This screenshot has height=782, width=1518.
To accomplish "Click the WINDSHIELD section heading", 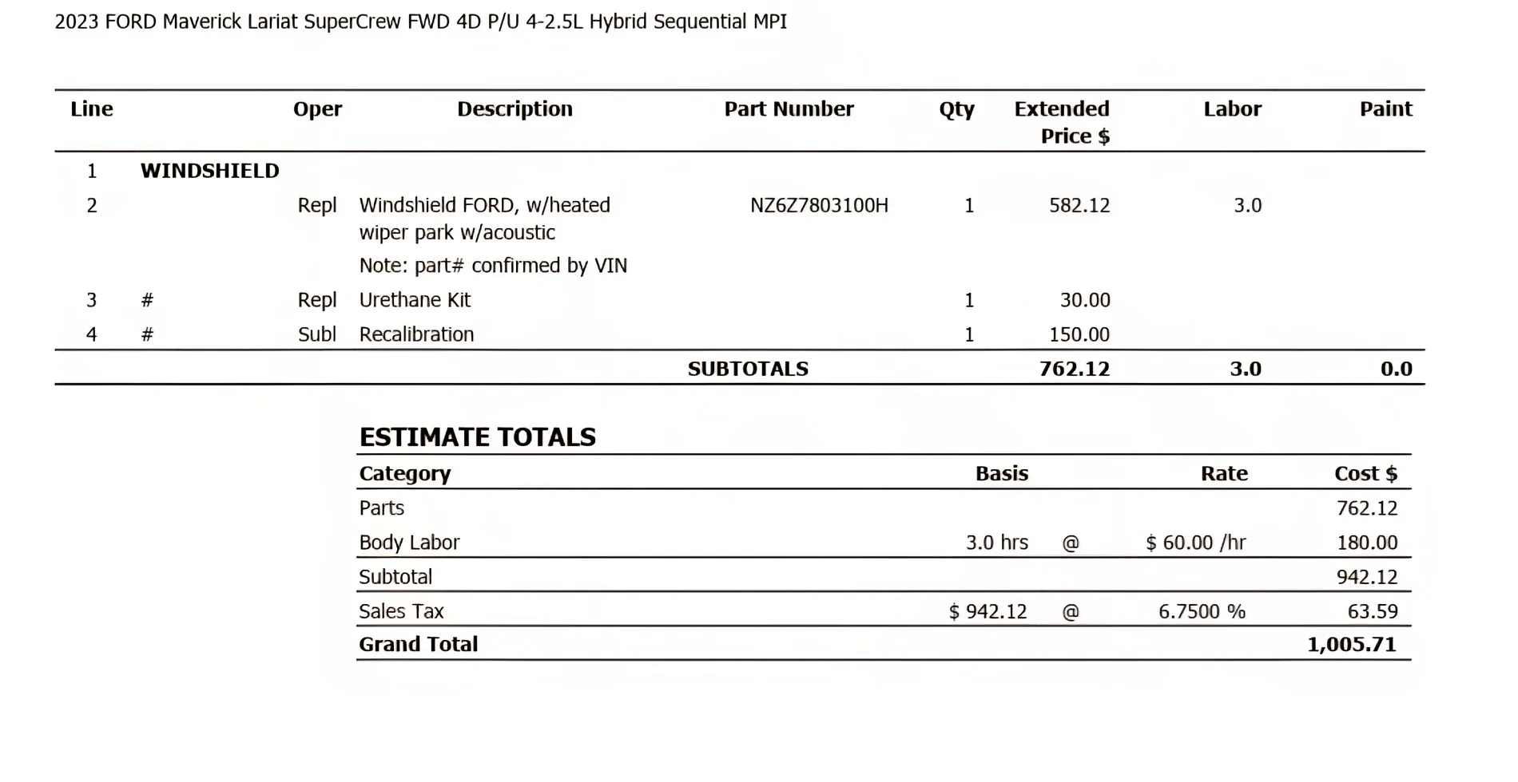I will [x=210, y=171].
